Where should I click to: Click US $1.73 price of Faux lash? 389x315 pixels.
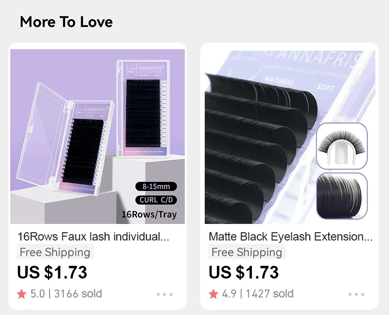click(52, 272)
